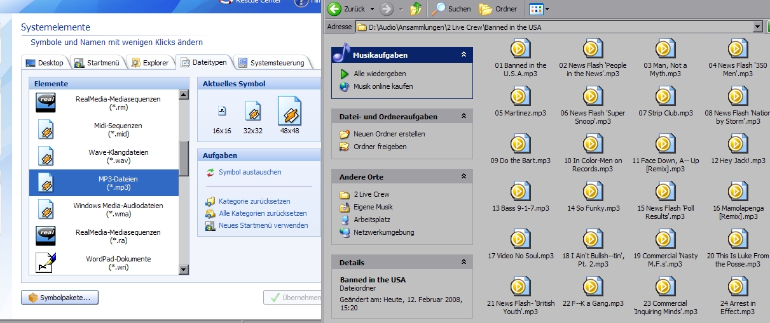Switch to the Explorer tab in Systemelemente
This screenshot has width=770, height=323.
point(150,63)
